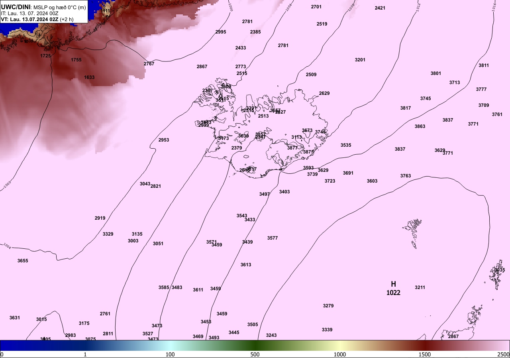Click the height value 3243
Screen dimensions: 510x358
[271, 335]
